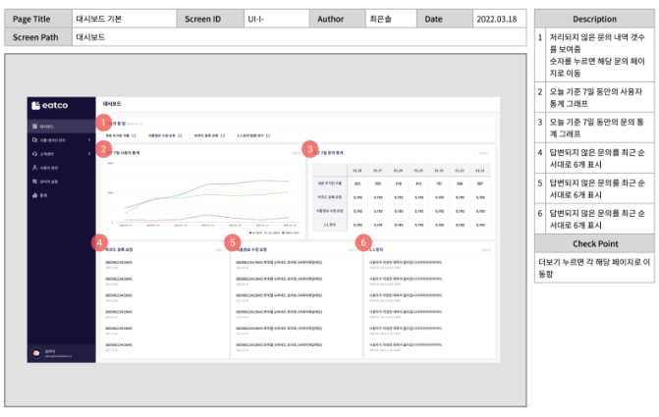659x417 pixels.
Task: Open the 1:1 문의 답변 대기 count 12
Action: pos(268,135)
